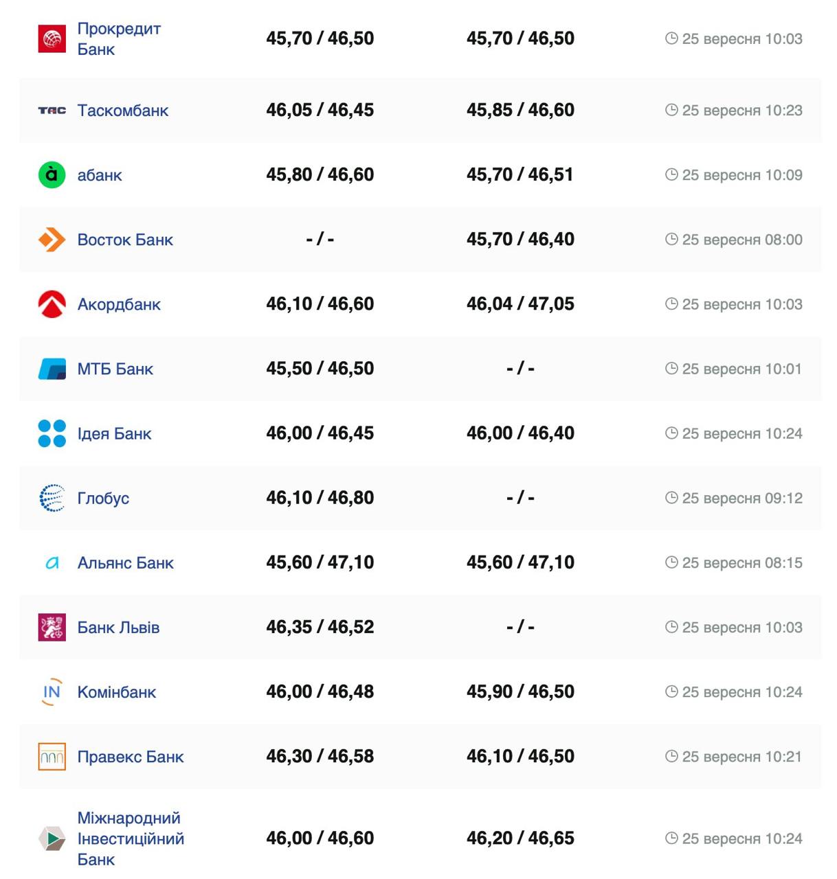Click the orange Восток Банк logo icon

52,240
